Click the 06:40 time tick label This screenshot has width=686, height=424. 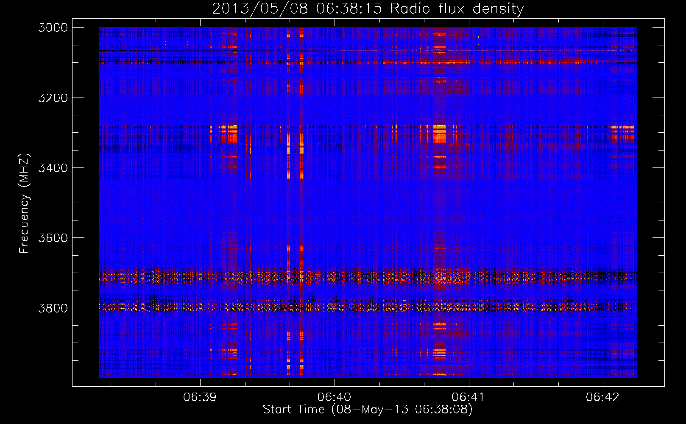coord(334,397)
